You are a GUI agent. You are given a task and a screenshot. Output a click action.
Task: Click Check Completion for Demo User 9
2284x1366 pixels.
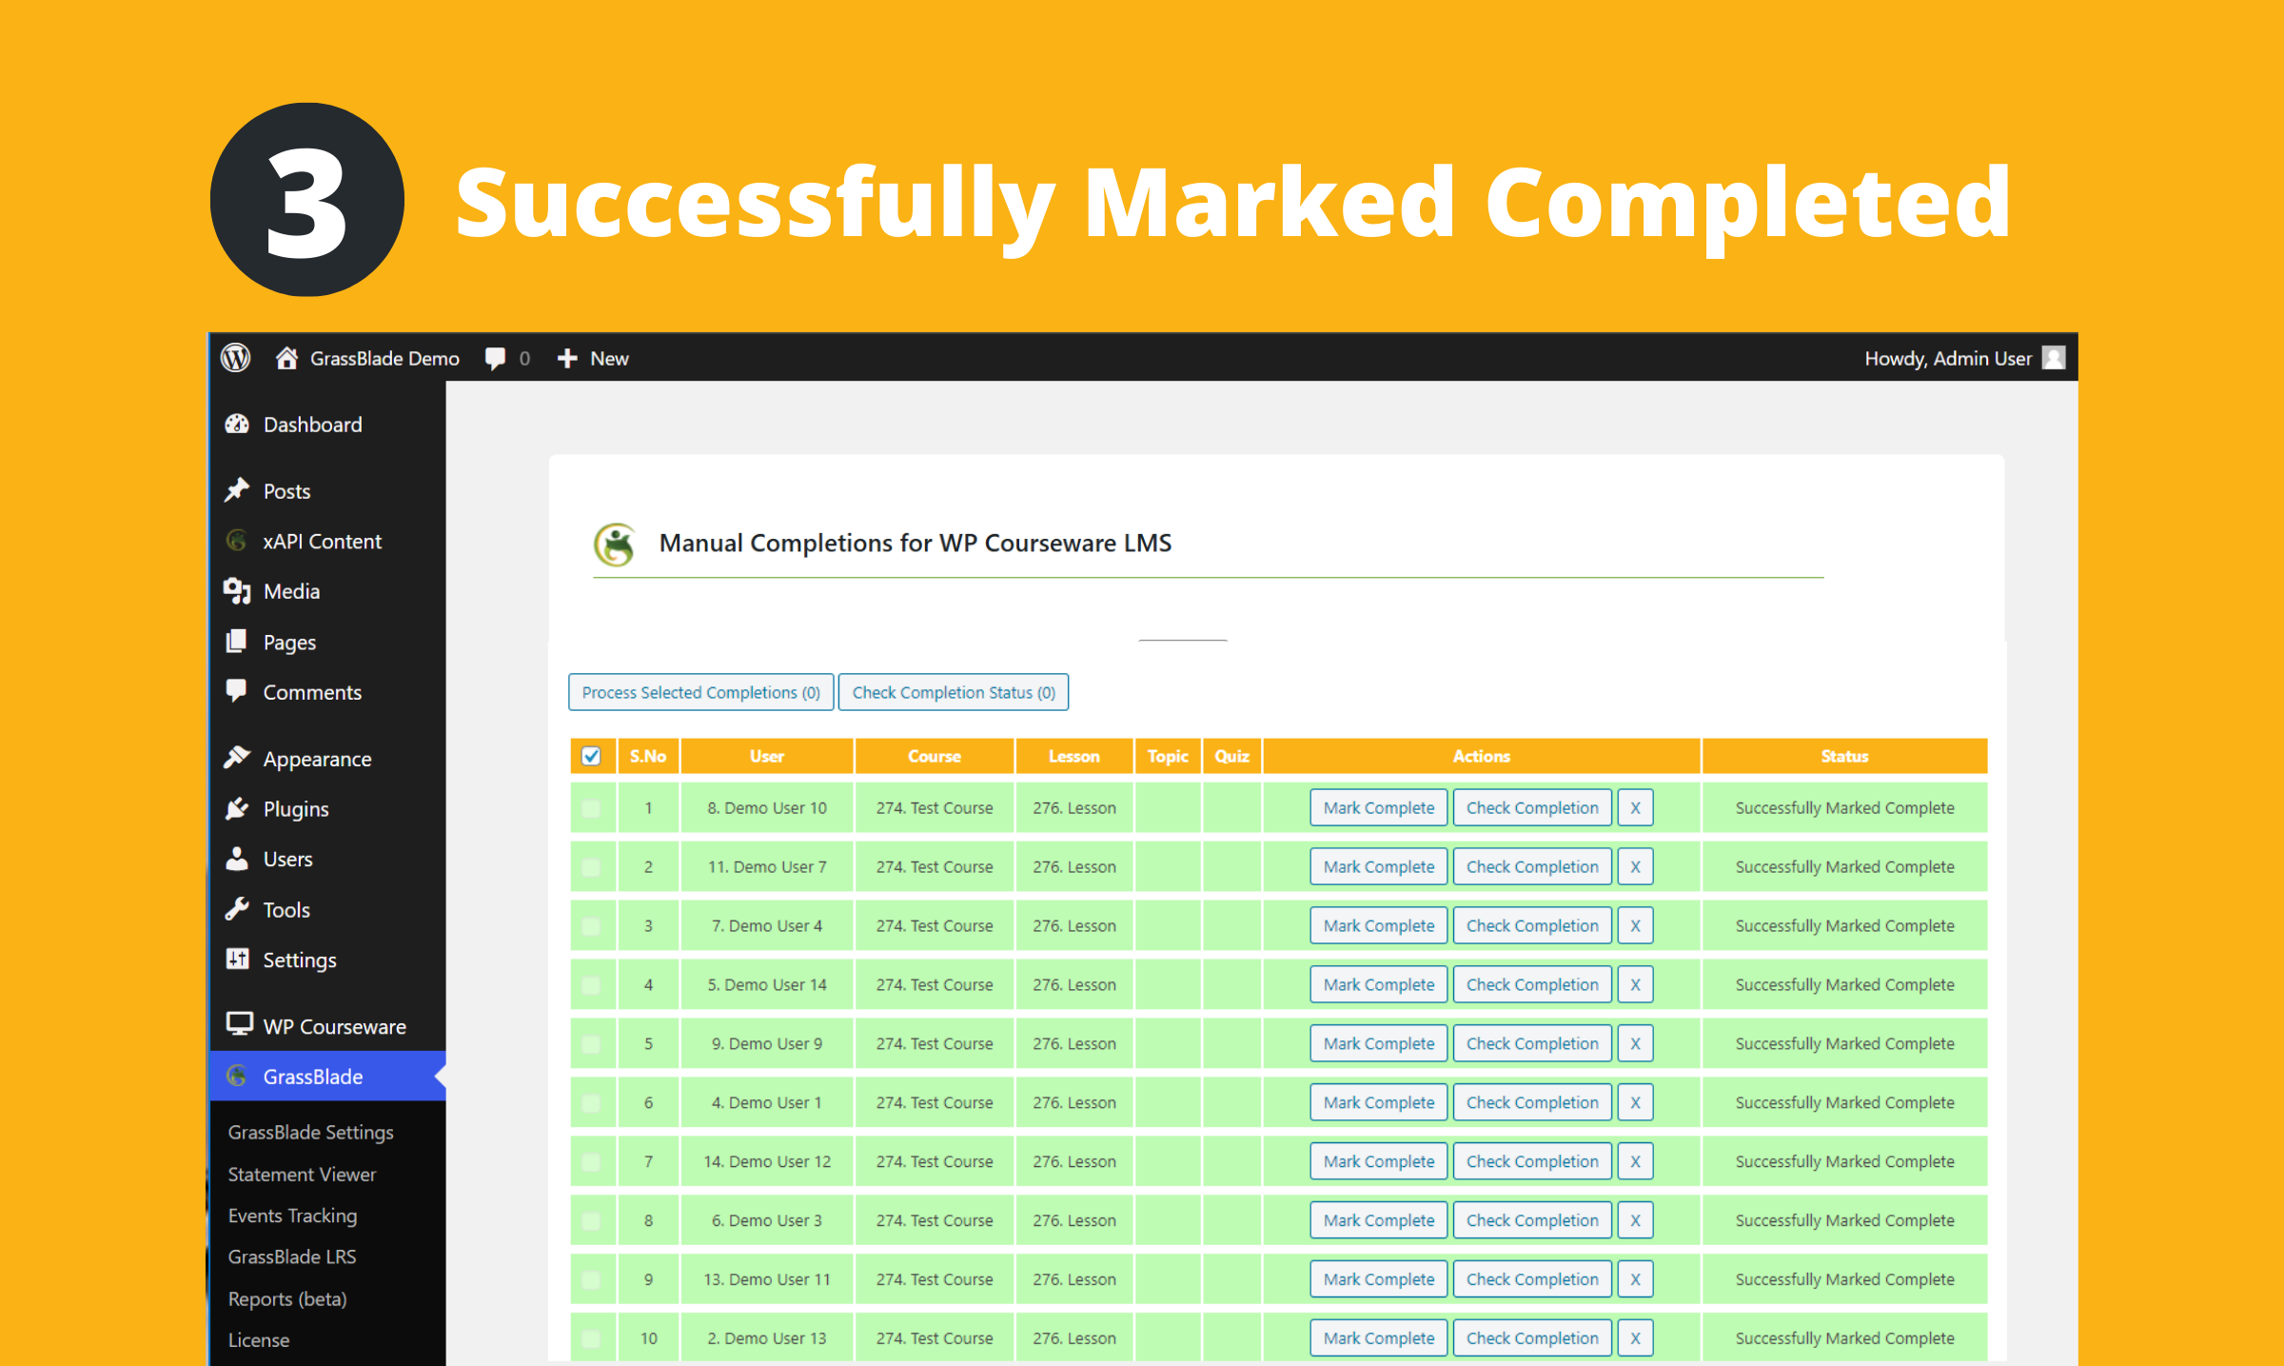(1532, 1043)
